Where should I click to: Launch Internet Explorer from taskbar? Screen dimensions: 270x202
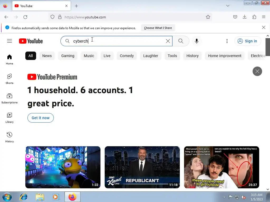point(23,197)
